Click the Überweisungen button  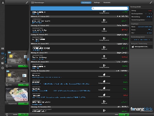[x=38, y=2]
